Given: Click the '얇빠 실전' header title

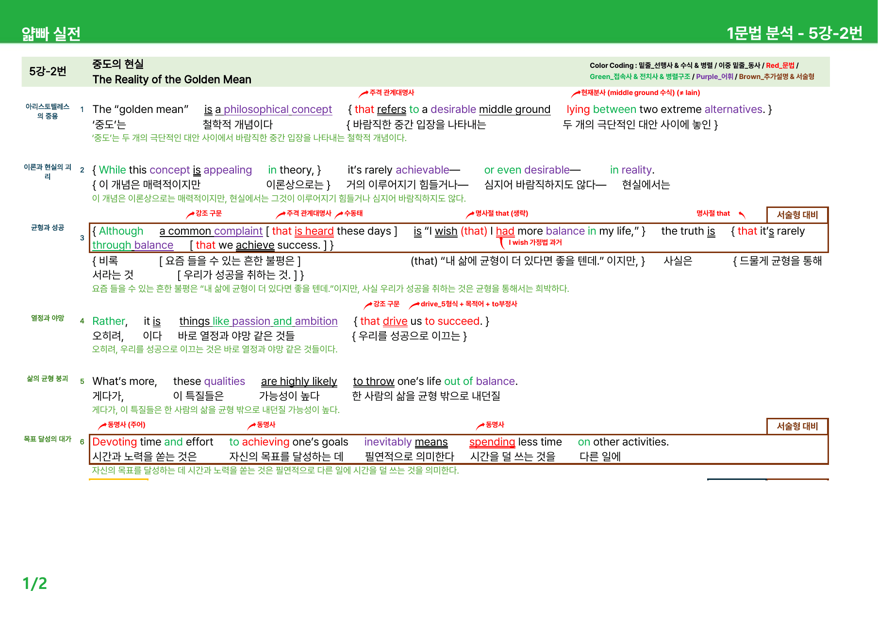Looking at the screenshot, I should tap(51, 33).
